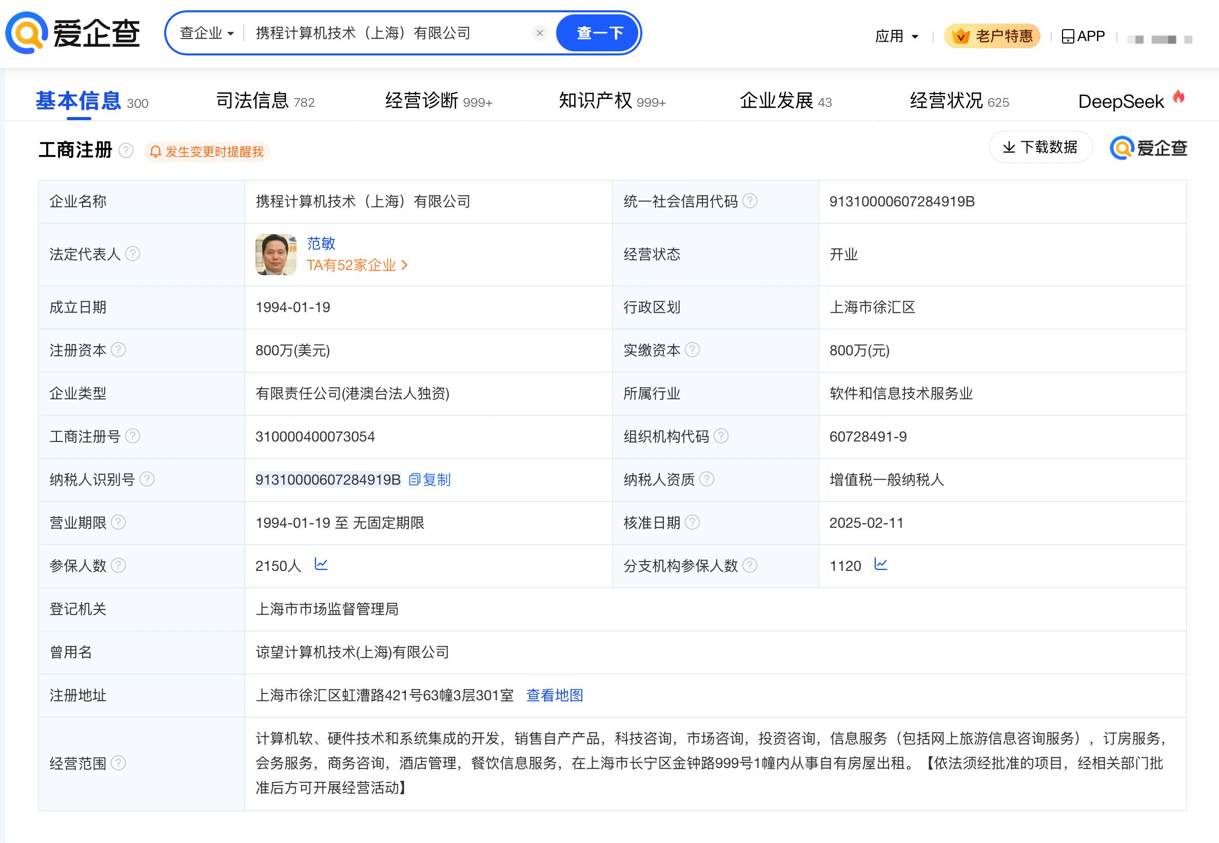Open trend chart icon beside 2150人
The image size is (1219, 843).
coord(321,564)
